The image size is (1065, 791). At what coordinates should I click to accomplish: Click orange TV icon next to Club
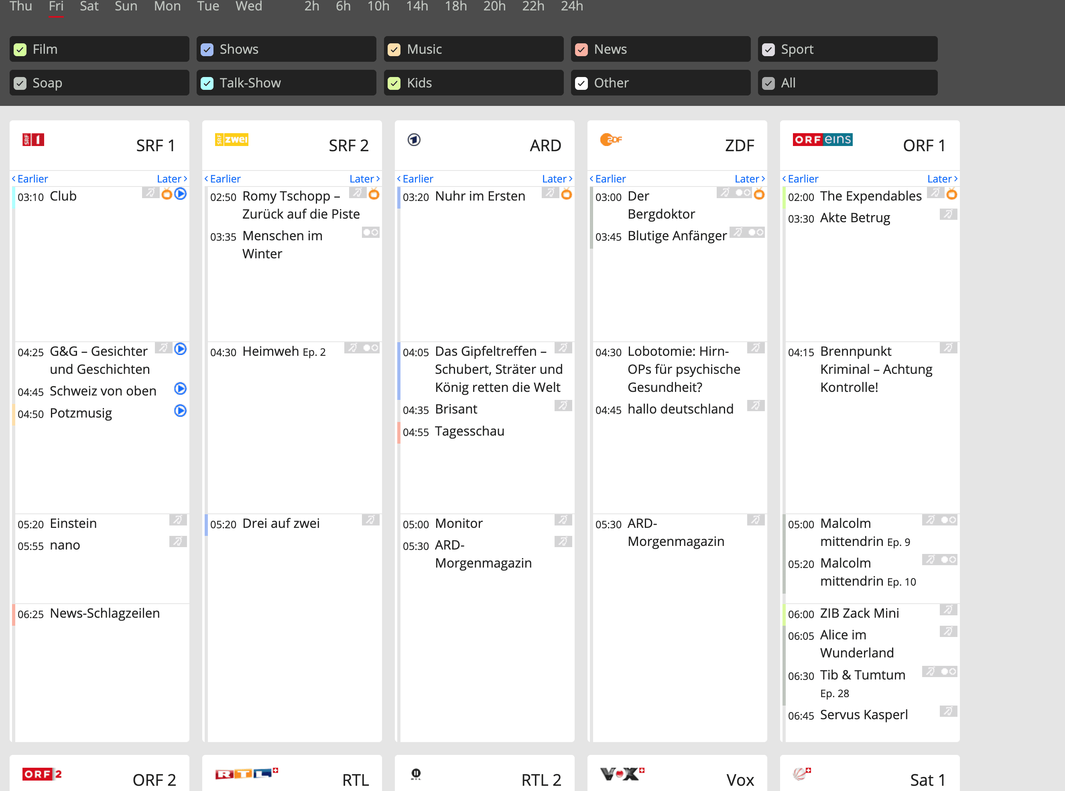[x=167, y=195]
